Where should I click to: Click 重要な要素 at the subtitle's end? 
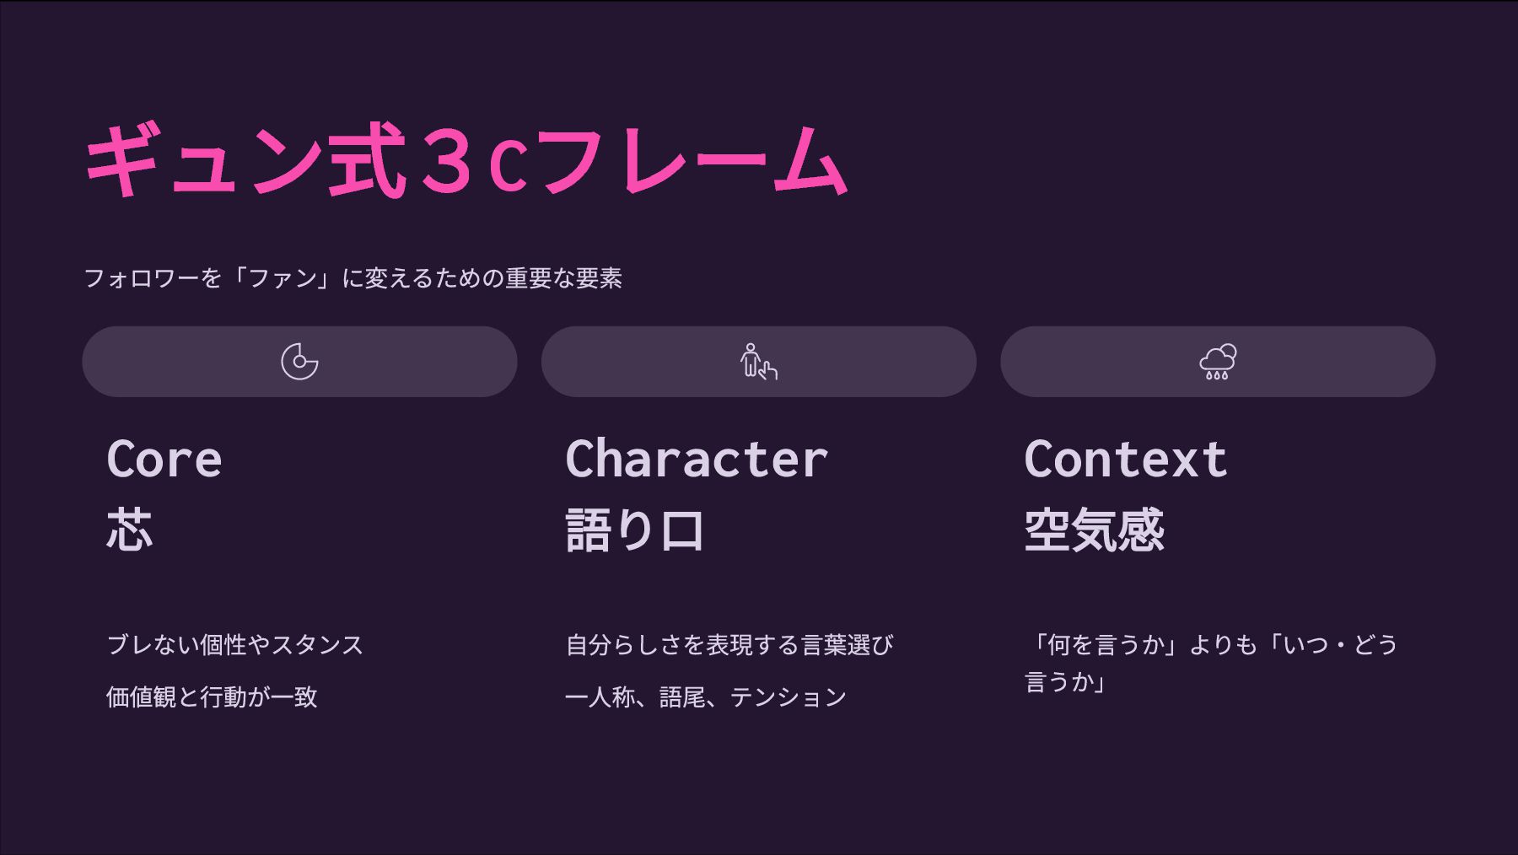click(563, 278)
